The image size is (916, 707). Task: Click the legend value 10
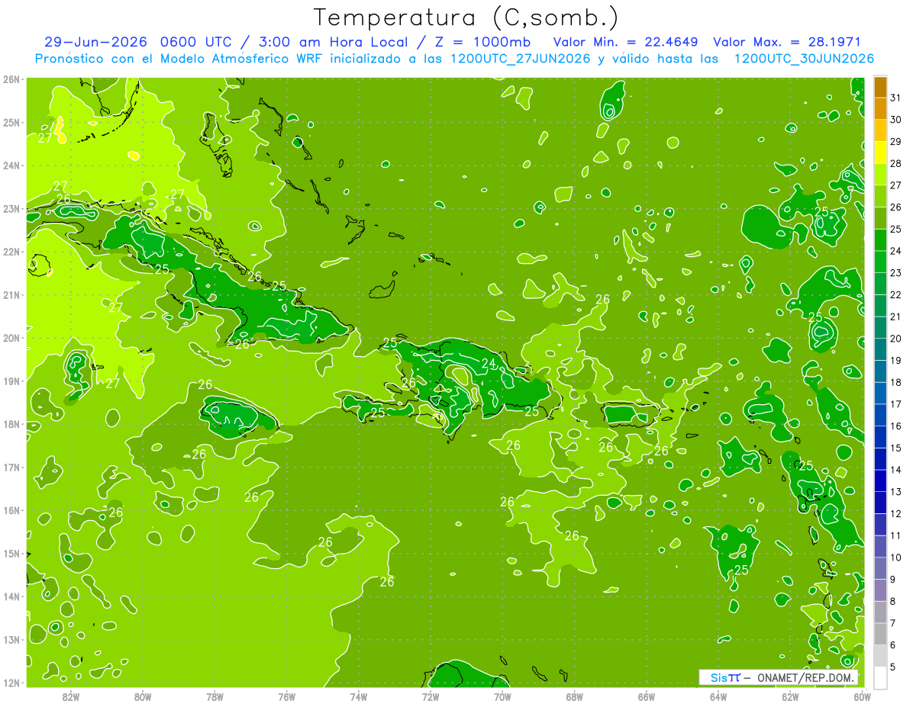point(895,558)
